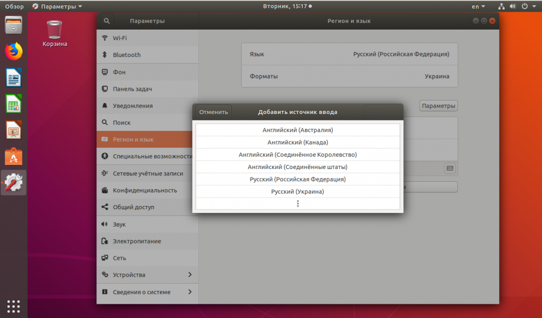Viewport: 542px width, 318px height.
Task: Click Bluetooth label in settings sidebar
Action: pyautogui.click(x=127, y=55)
